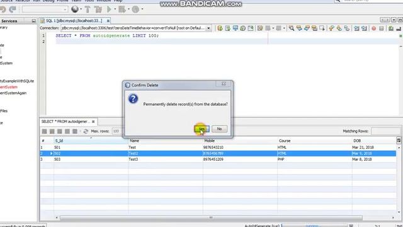Click editor tabs scroll-left arrow
Screen dimensions: 403x227
382,20
